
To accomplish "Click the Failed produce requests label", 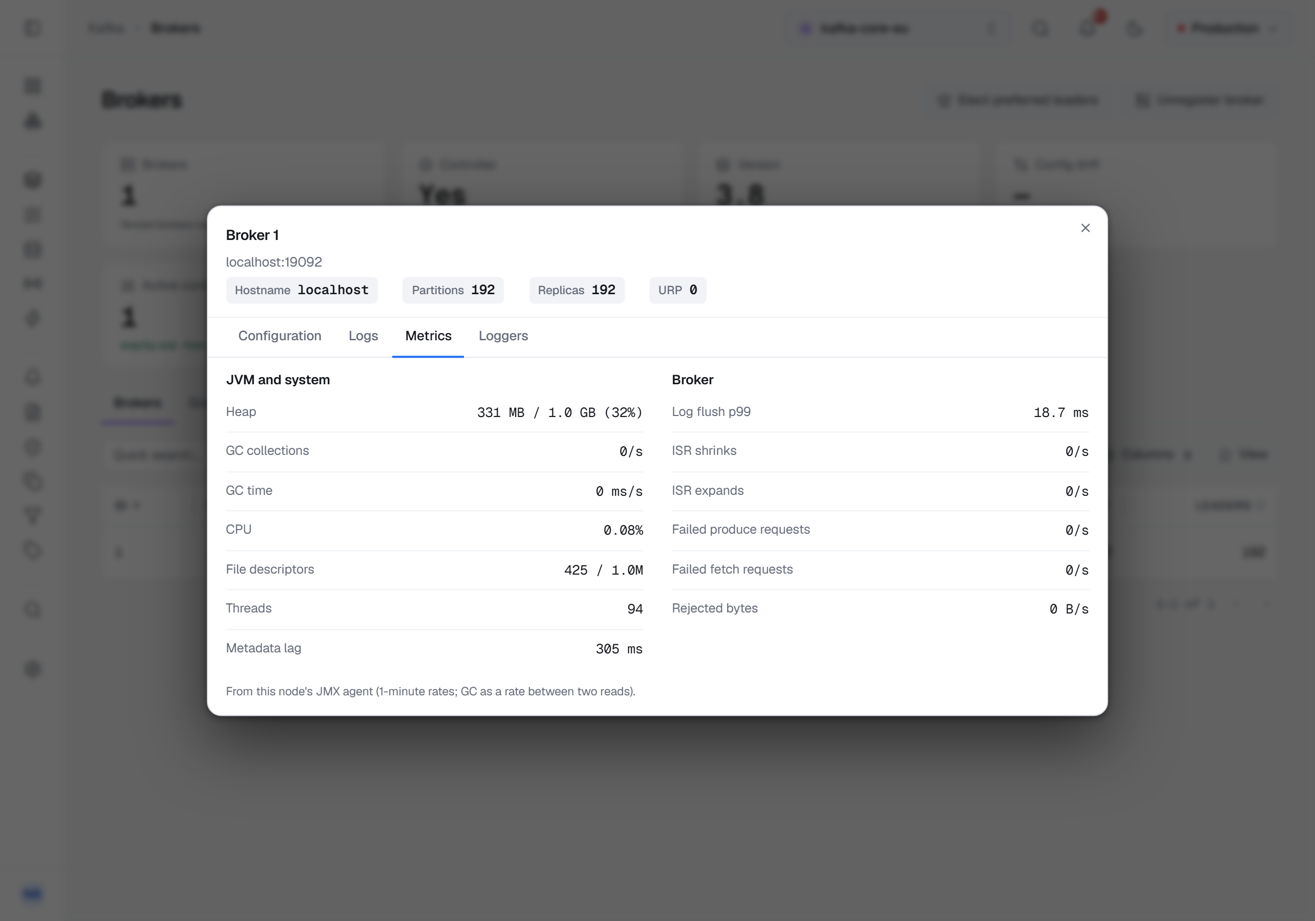I will (740, 530).
